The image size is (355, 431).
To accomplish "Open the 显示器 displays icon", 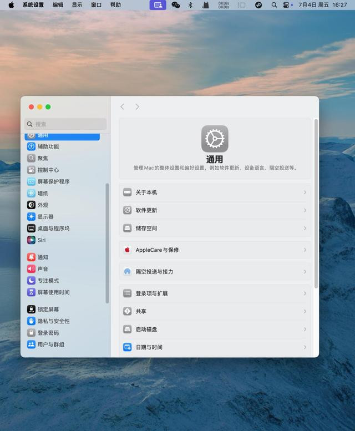I will click(x=31, y=216).
